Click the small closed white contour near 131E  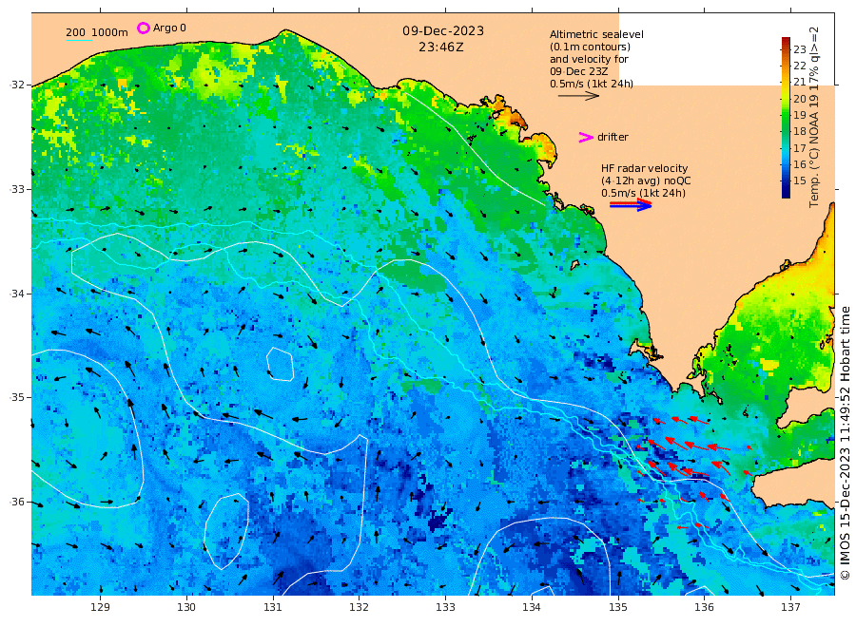point(280,364)
